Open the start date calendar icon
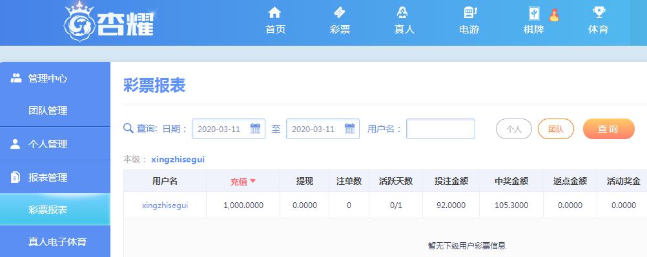 click(x=256, y=129)
